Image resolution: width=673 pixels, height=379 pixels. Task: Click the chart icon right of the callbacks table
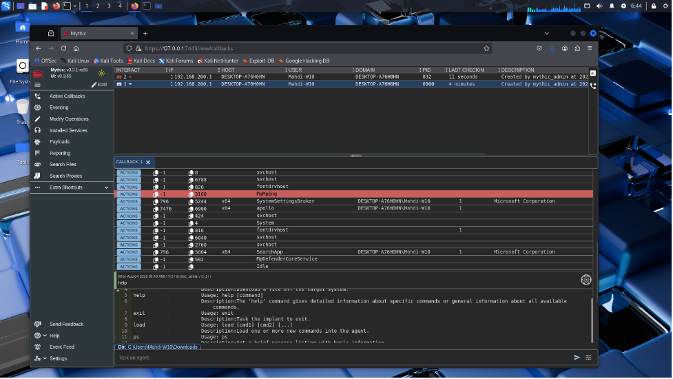593,74
